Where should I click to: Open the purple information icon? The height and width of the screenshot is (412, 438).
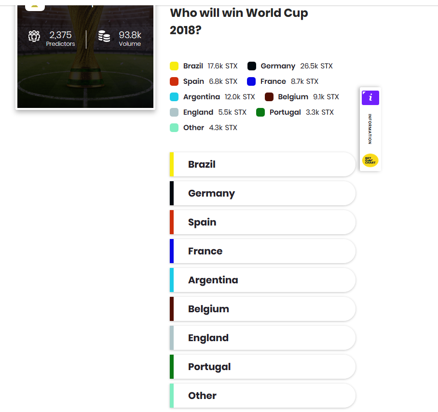[370, 97]
